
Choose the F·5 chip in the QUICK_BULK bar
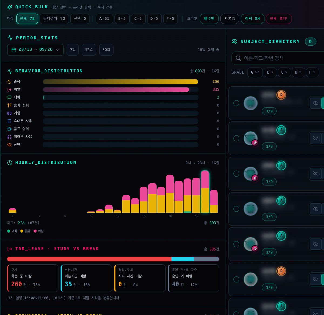(170, 19)
